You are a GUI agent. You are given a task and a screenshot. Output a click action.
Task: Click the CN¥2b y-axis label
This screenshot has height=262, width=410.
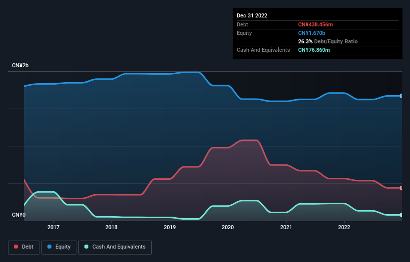click(20, 65)
